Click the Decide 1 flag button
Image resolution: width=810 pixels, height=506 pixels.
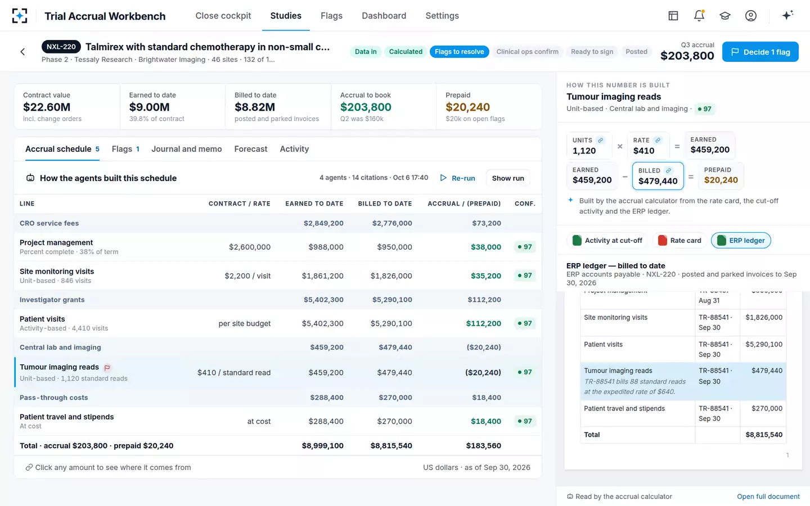(760, 52)
